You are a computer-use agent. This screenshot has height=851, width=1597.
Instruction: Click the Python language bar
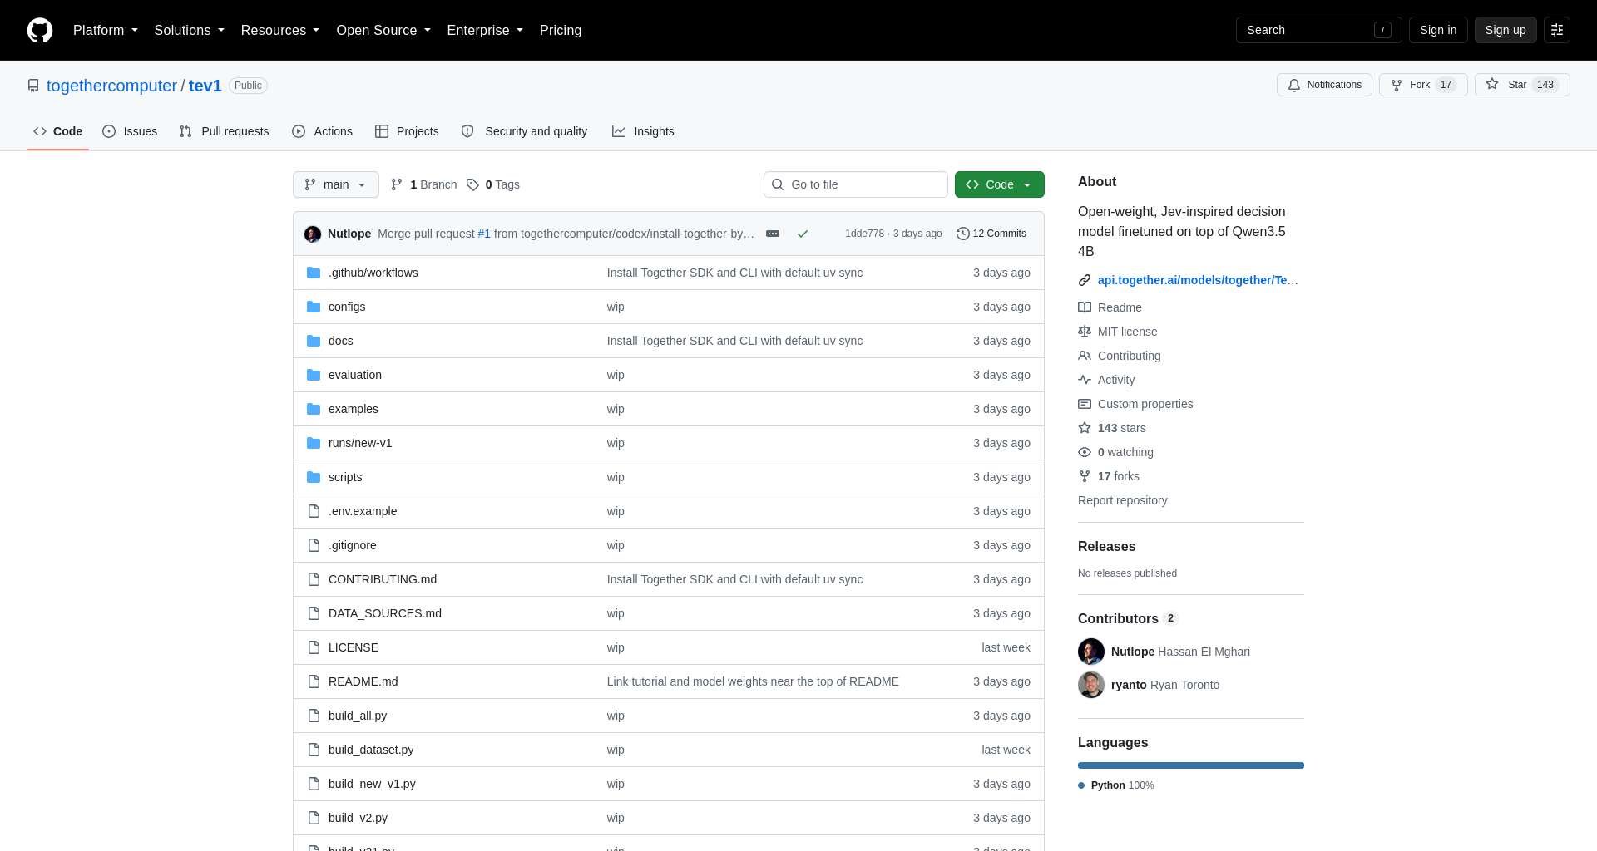[1191, 765]
